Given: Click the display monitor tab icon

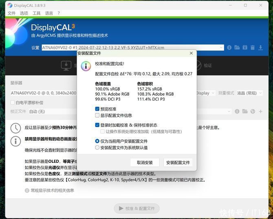Looking at the screenshot, I should [x=66, y=65].
